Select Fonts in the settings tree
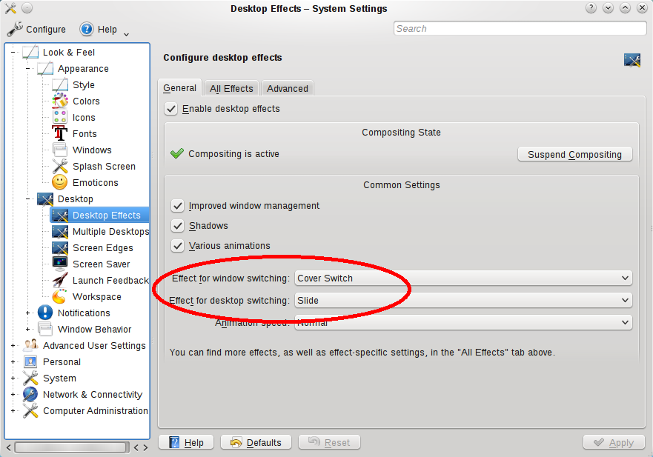The width and height of the screenshot is (653, 457). [x=84, y=133]
